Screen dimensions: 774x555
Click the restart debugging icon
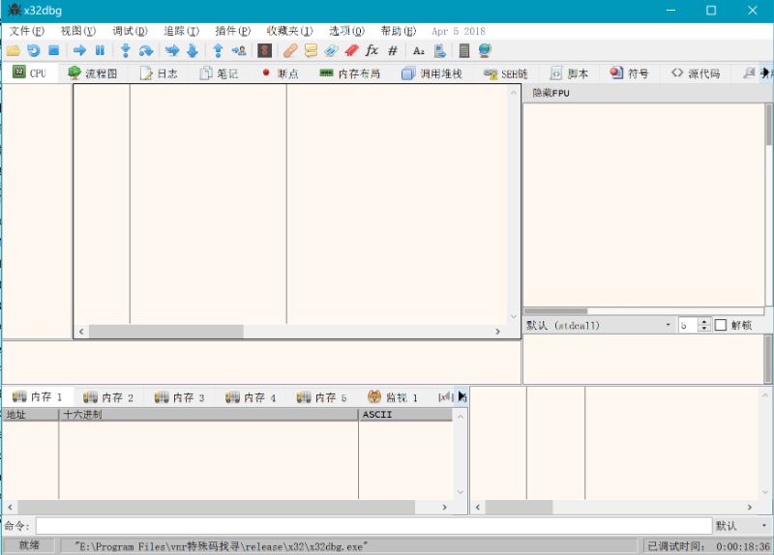(x=33, y=50)
